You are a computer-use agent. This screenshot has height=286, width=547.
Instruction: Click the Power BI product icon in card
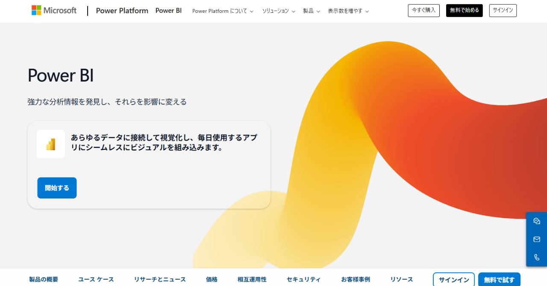coord(51,144)
